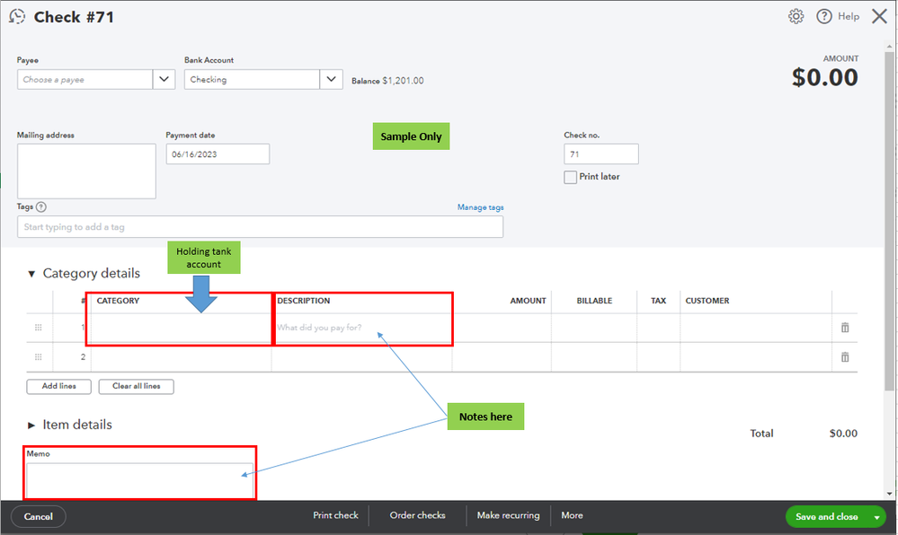Click Order checks in the bottom bar
The image size is (898, 535).
pyautogui.click(x=417, y=515)
